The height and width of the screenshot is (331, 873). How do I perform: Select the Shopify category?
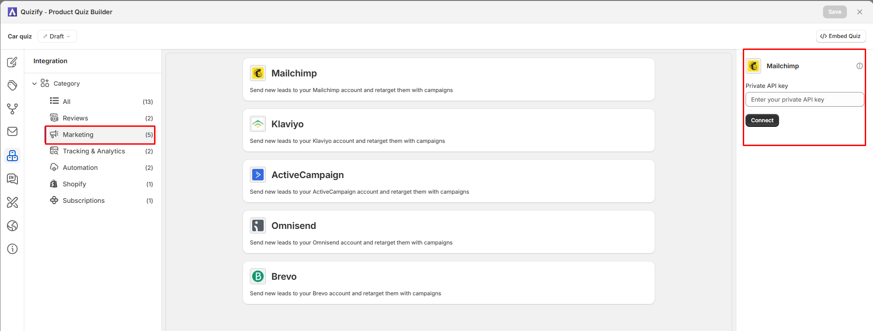tap(100, 184)
